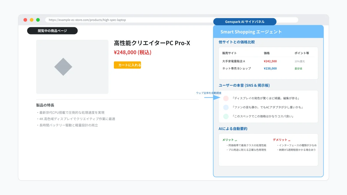Click the 閲覧中の商品ページ label badge

(x=52, y=31)
